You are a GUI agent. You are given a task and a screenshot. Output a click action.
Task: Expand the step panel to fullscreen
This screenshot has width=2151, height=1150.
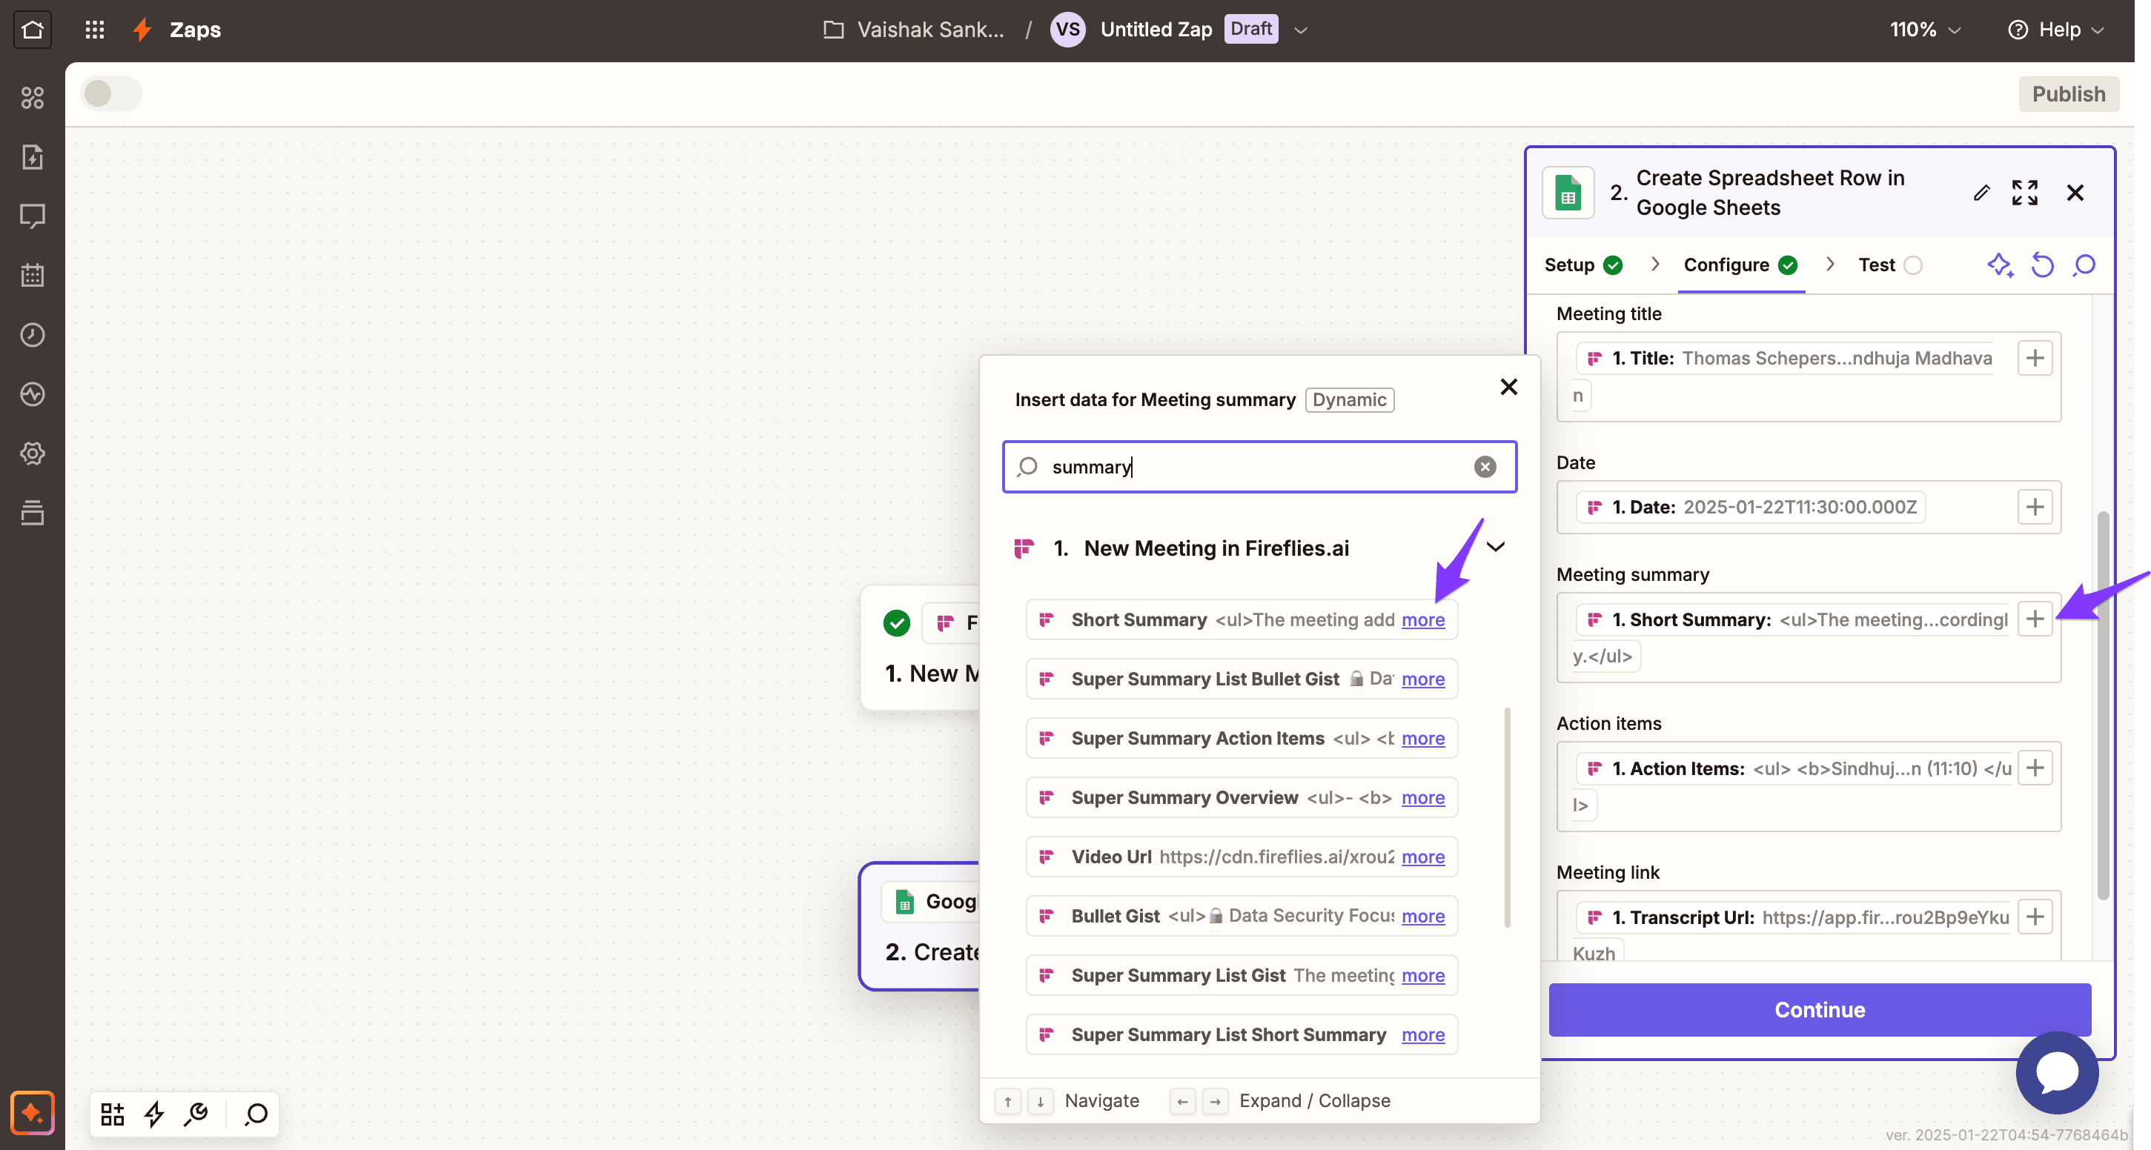2024,193
